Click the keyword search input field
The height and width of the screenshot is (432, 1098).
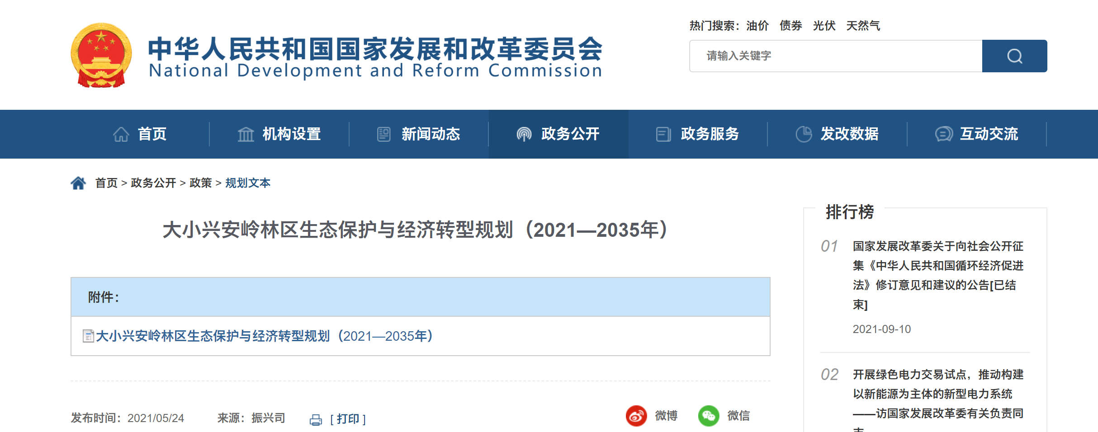pyautogui.click(x=836, y=56)
